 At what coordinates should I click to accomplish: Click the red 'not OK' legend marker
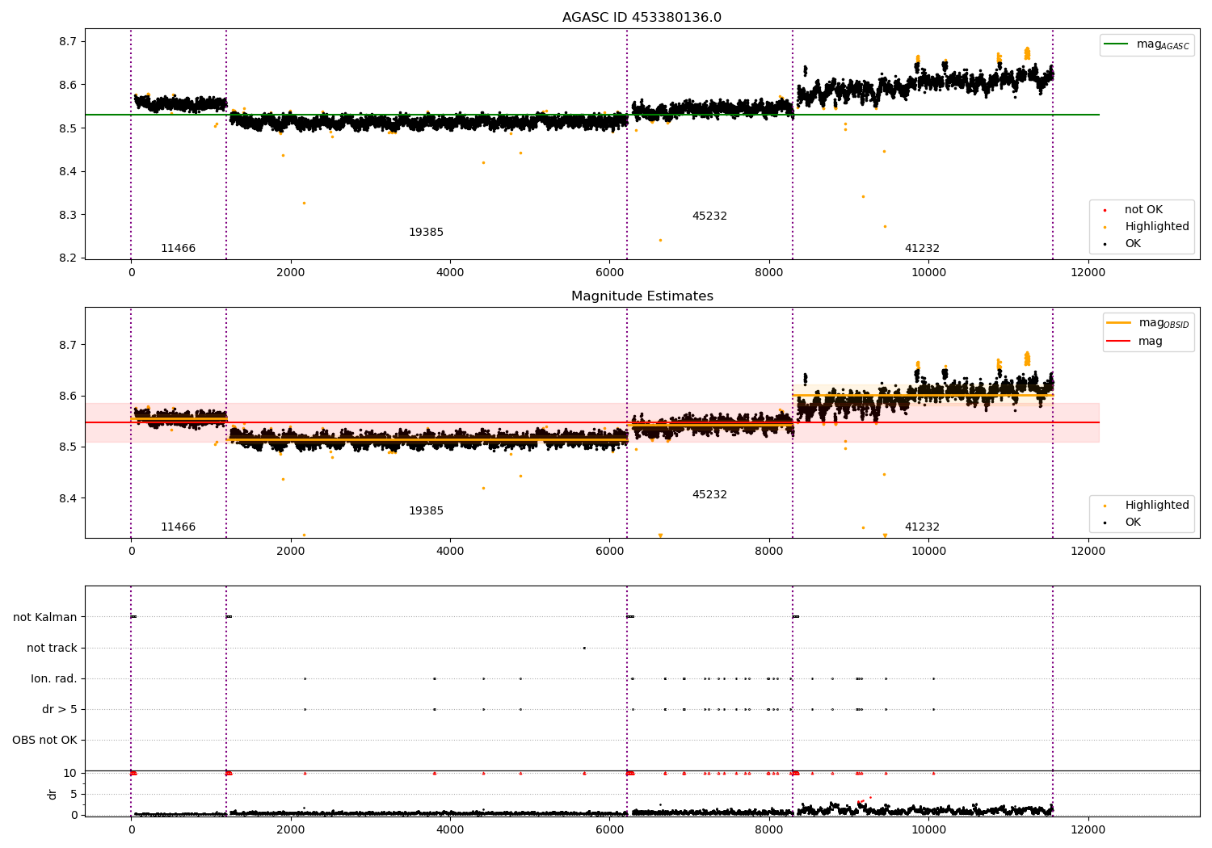point(1105,210)
